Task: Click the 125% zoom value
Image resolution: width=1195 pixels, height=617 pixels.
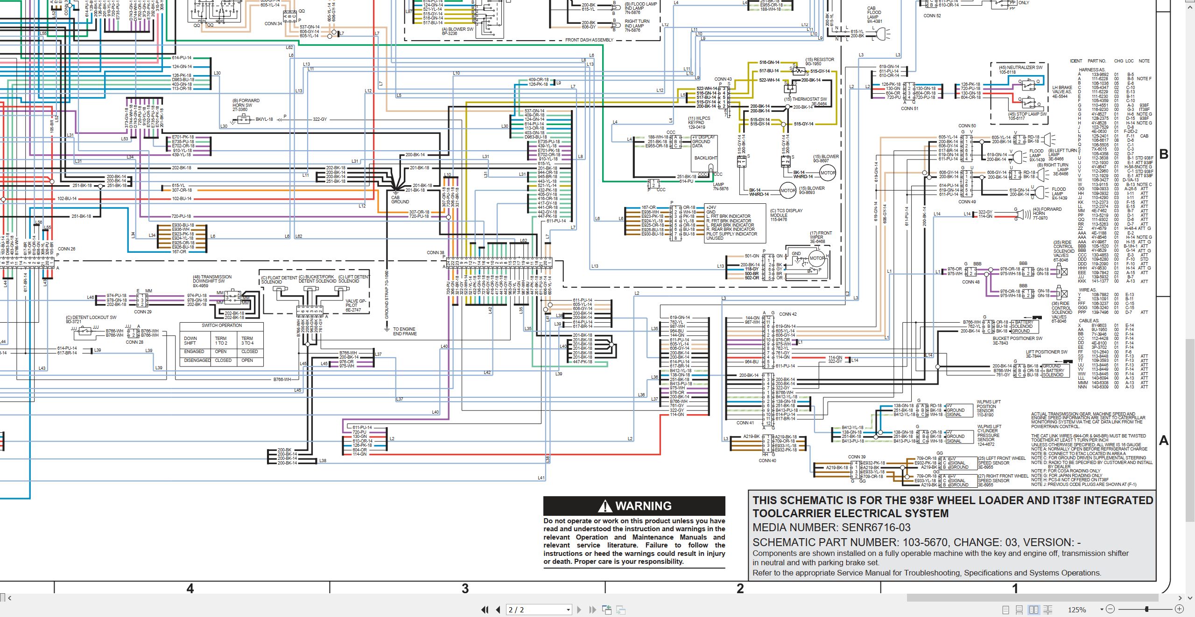Action: tap(1077, 610)
